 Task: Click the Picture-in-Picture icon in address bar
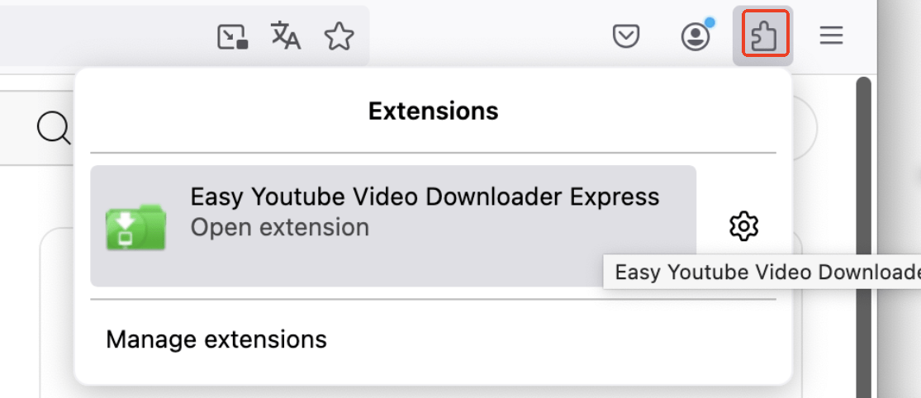point(233,36)
